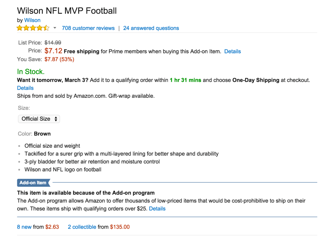Click the Add-on Item badge

pyautogui.click(x=33, y=183)
